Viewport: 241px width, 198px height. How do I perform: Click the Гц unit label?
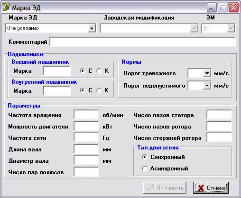pos(106,138)
